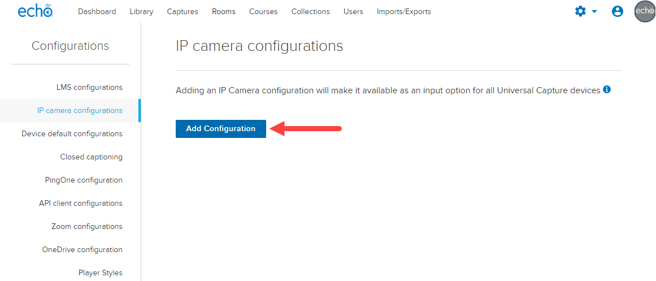Select Zoom configurations
This screenshot has height=281, width=656.
(87, 226)
